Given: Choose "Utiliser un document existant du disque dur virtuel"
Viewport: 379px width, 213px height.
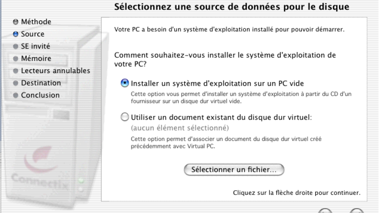Looking at the screenshot, I should (125, 118).
